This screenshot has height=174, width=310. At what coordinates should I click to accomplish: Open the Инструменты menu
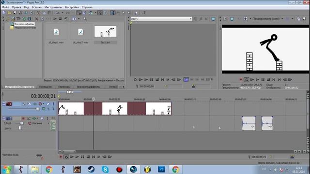(53, 7)
